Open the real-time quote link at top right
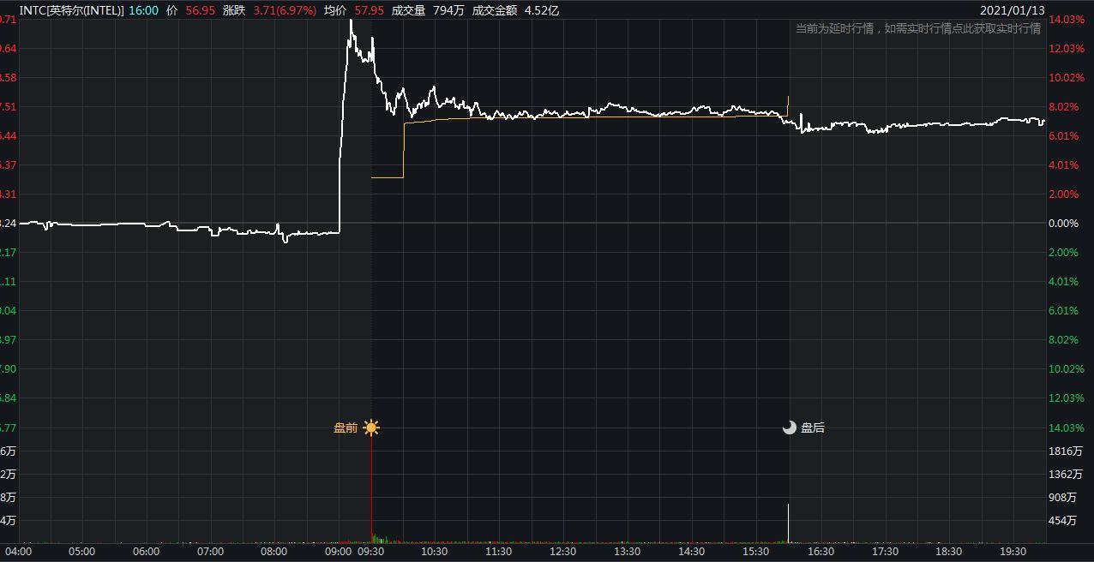1094x562 pixels. tap(917, 28)
